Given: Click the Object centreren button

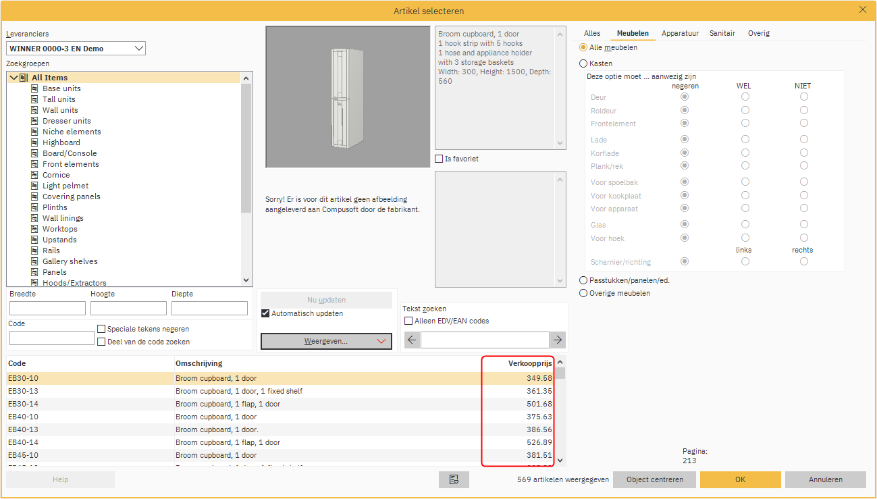Looking at the screenshot, I should click(x=654, y=479).
